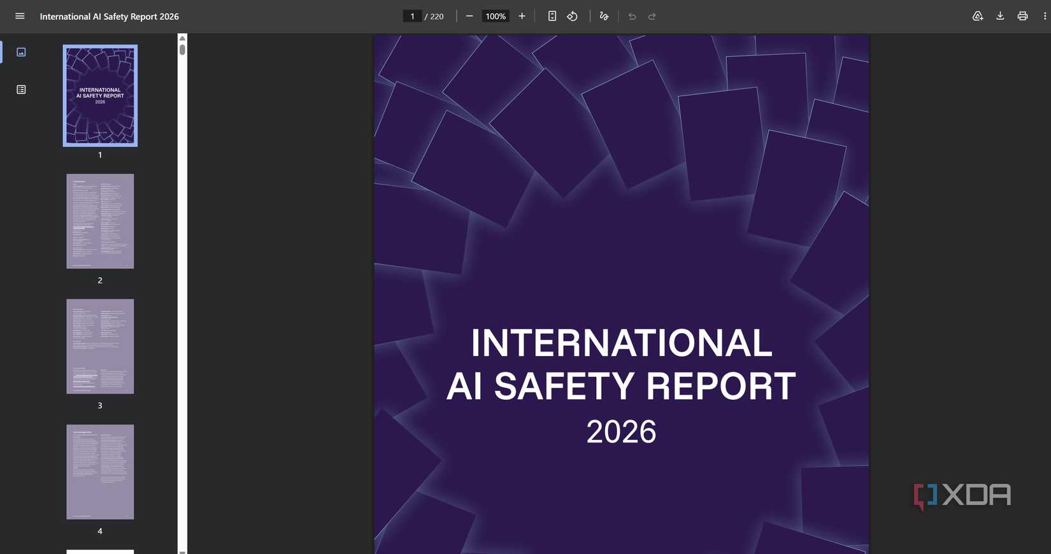Viewport: 1051px width, 554px height.
Task: Click the thumbnail panel scrollbar down arrow
Action: (182, 551)
